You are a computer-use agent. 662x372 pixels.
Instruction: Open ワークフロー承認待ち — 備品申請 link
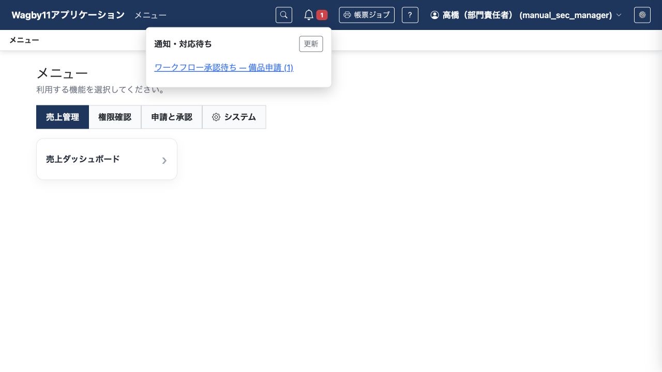click(x=224, y=68)
